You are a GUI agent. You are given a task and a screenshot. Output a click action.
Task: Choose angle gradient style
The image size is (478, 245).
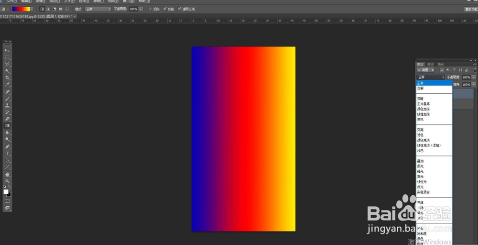click(54, 9)
